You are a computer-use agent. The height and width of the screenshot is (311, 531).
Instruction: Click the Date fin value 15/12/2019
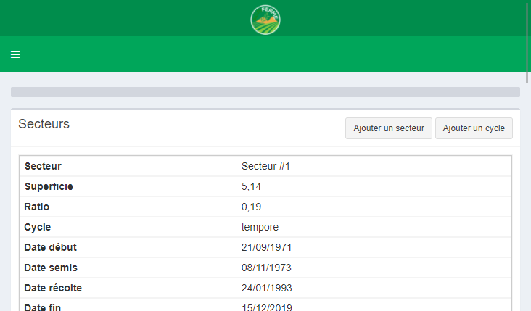(x=266, y=307)
